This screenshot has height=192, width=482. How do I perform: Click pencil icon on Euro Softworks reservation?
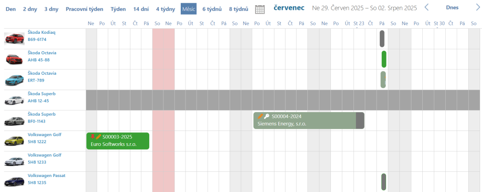tap(99, 137)
